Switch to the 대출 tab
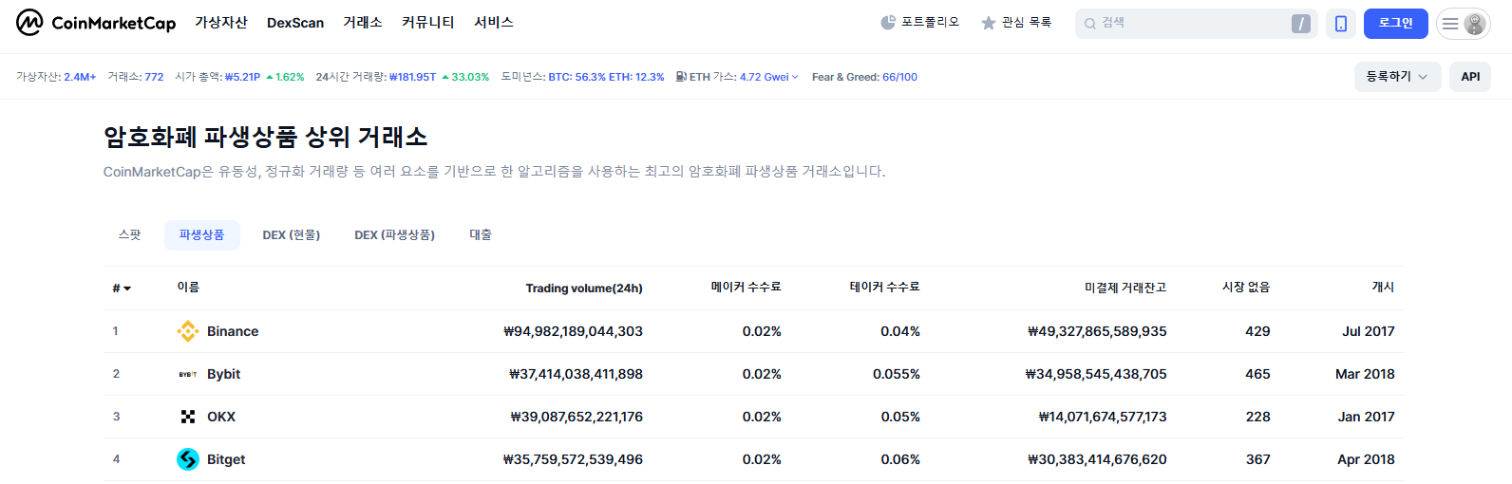The image size is (1512, 484). pos(481,234)
